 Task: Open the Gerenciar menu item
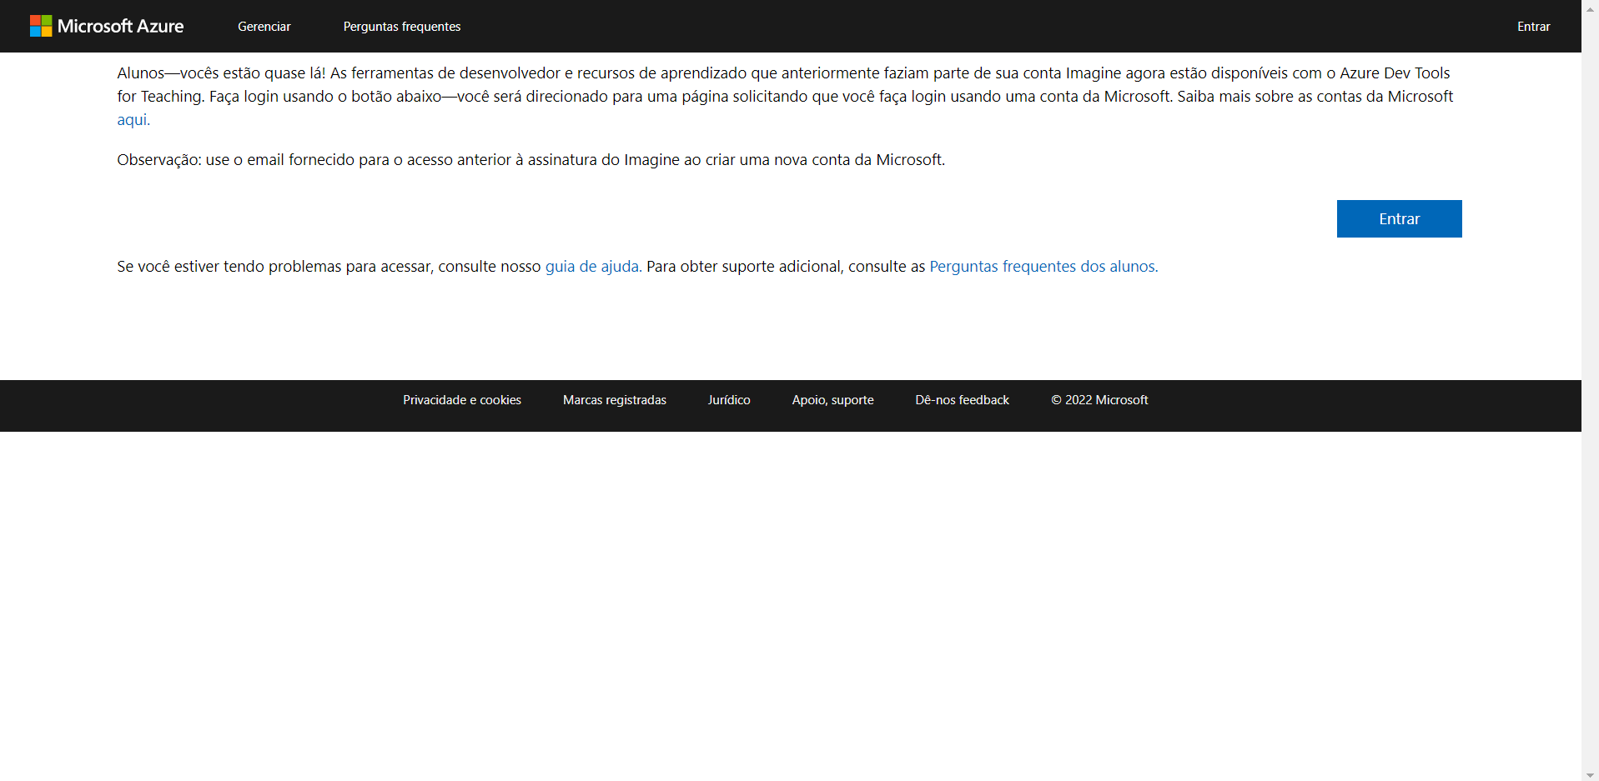(264, 27)
